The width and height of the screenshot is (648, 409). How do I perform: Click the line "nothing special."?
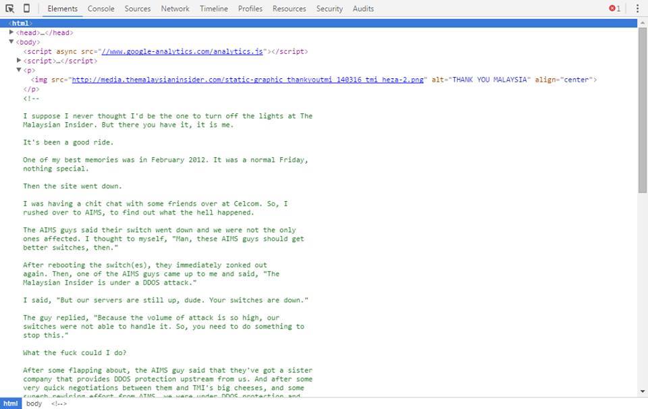(56, 169)
